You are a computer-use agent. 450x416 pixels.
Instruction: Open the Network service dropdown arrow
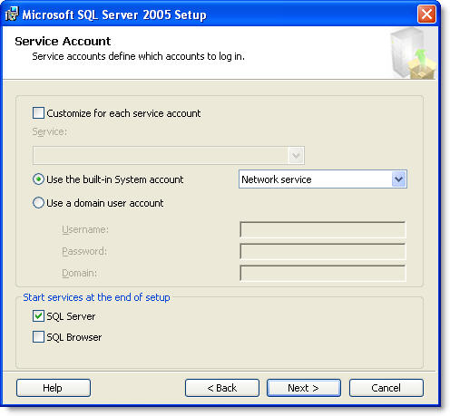[x=398, y=179]
